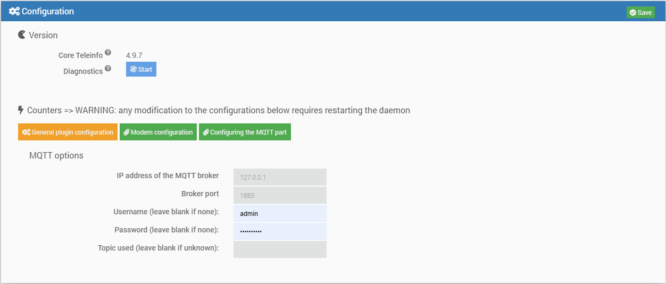Focus the empty Topic used field
Image resolution: width=666 pixels, height=284 pixels.
[x=280, y=249]
